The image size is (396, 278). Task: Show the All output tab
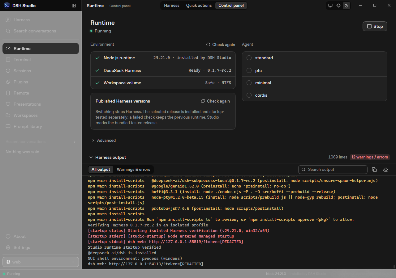tap(101, 169)
